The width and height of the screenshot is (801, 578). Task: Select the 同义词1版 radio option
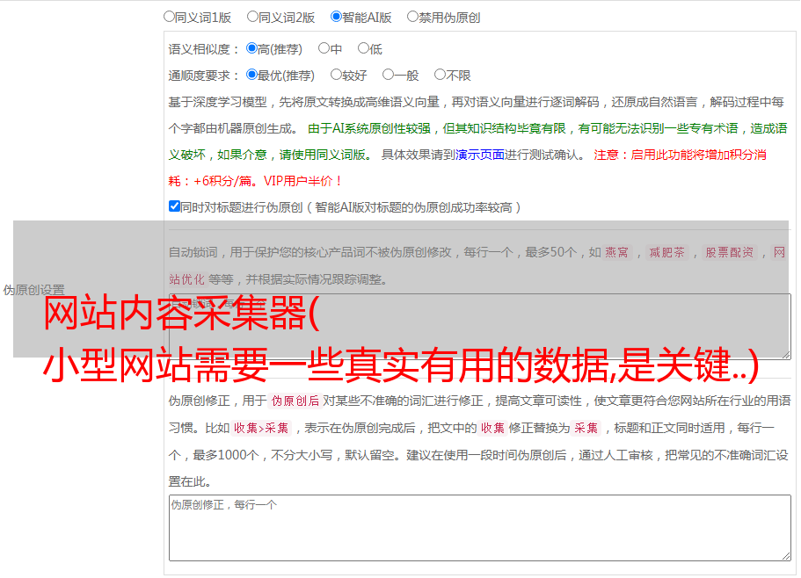pyautogui.click(x=169, y=17)
